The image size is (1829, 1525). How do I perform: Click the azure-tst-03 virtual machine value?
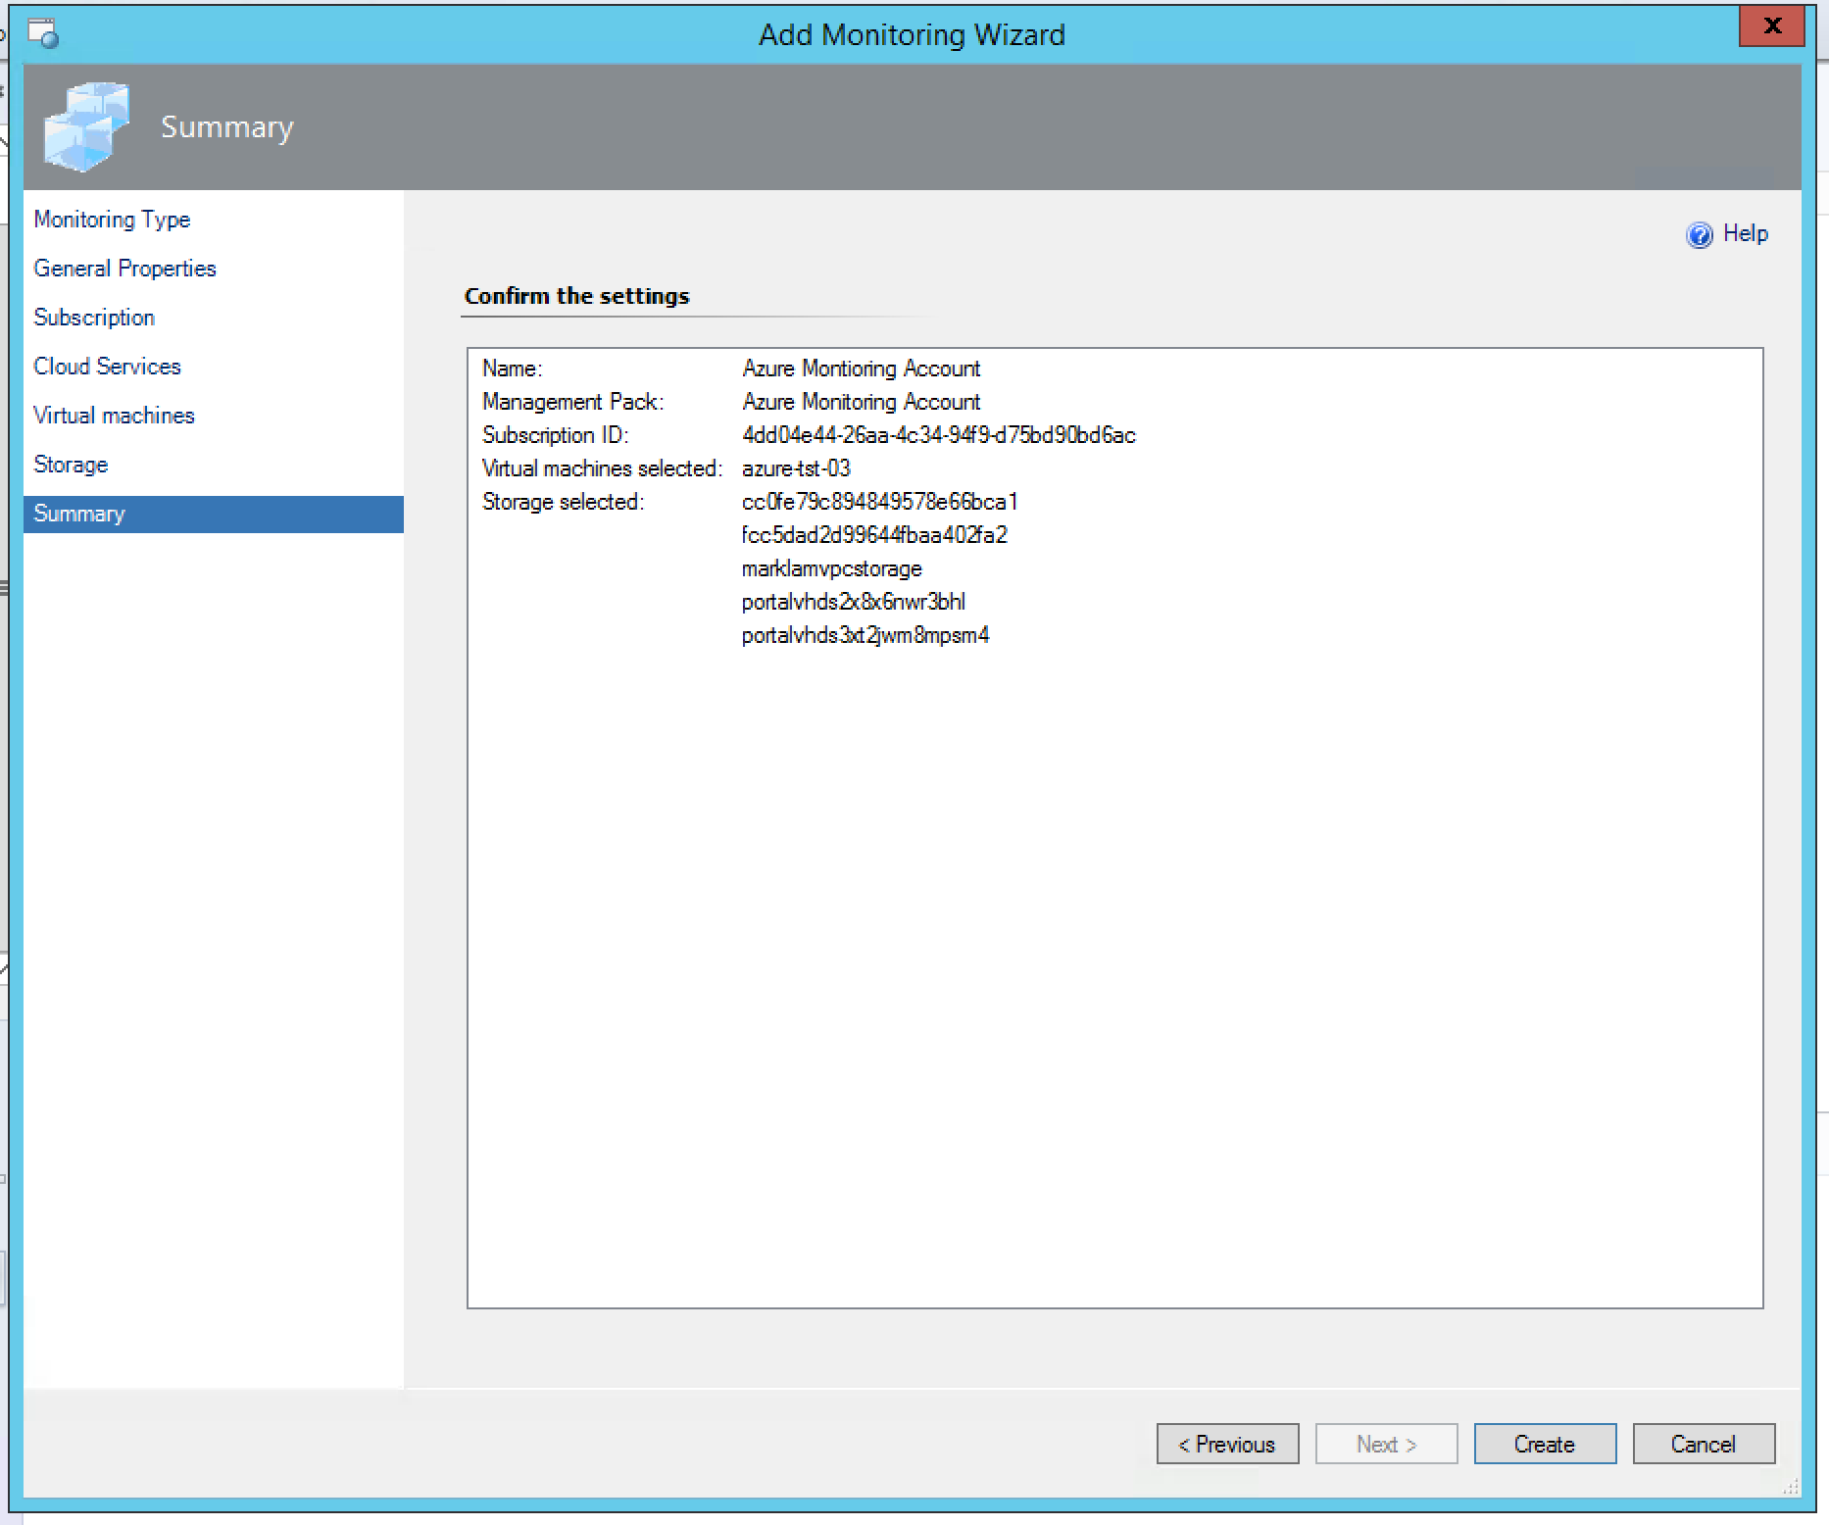pos(796,468)
